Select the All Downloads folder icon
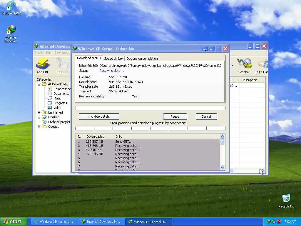The image size is (301, 226). [44, 84]
